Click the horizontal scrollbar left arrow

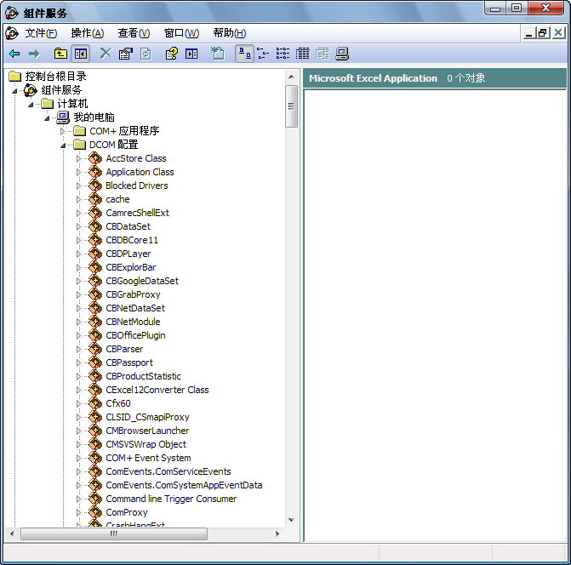[12, 534]
